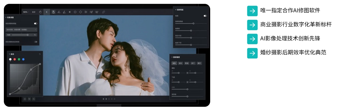This screenshot has width=337, height=112.
Task: Click the 唯一指定合作AI修图软件 arrow button
Action: [252, 11]
